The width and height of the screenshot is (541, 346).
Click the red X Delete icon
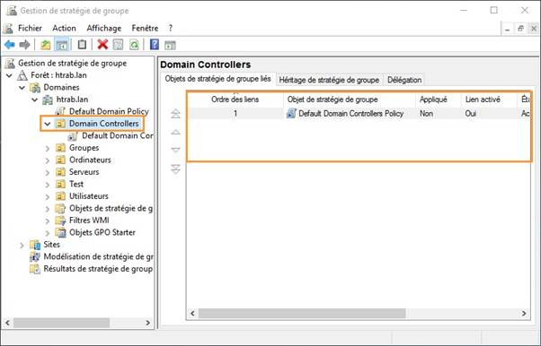click(102, 45)
